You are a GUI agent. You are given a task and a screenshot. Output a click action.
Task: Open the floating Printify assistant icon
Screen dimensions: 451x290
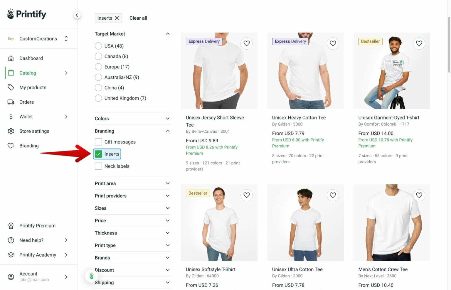(91, 276)
